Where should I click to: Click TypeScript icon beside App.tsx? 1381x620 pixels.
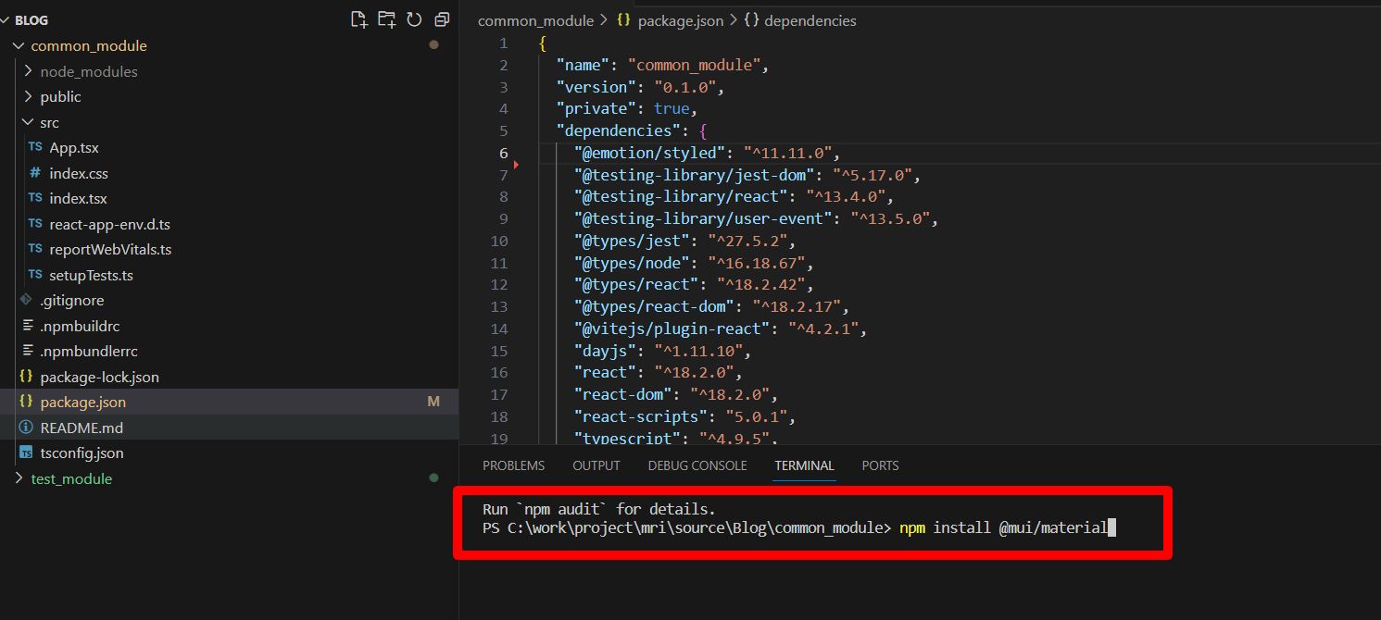pos(35,147)
